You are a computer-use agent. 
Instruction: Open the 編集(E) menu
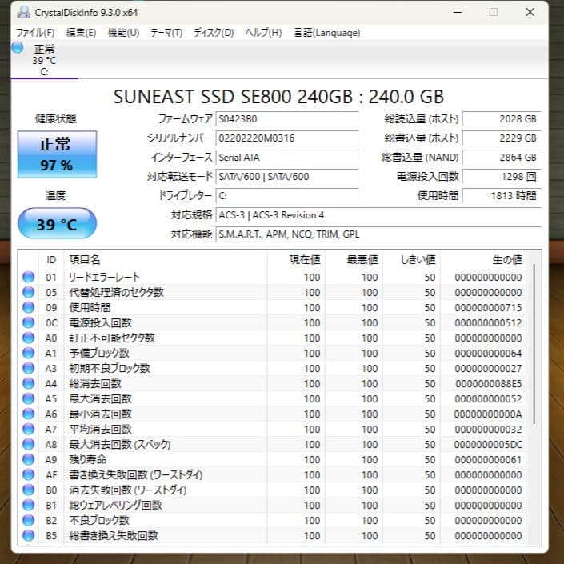[81, 33]
